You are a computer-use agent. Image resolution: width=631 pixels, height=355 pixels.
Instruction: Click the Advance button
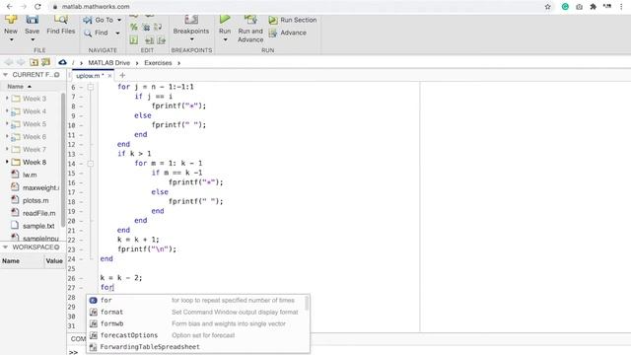pyautogui.click(x=288, y=33)
